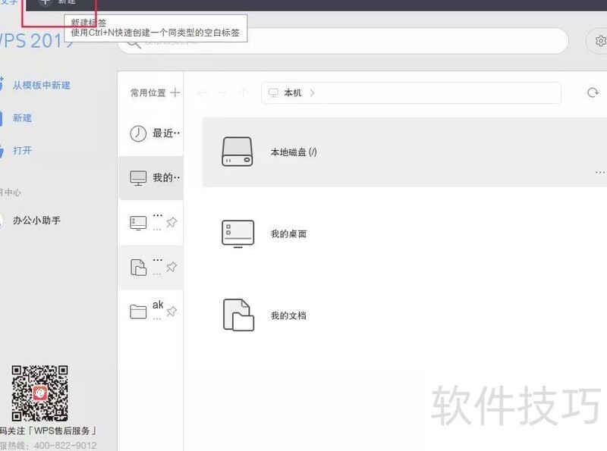Pin toggle beside the ak folder
The width and height of the screenshot is (607, 451).
(171, 311)
